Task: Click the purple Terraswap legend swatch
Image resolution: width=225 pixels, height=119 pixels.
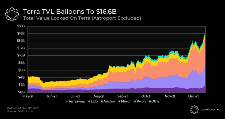Action: click(x=67, y=102)
